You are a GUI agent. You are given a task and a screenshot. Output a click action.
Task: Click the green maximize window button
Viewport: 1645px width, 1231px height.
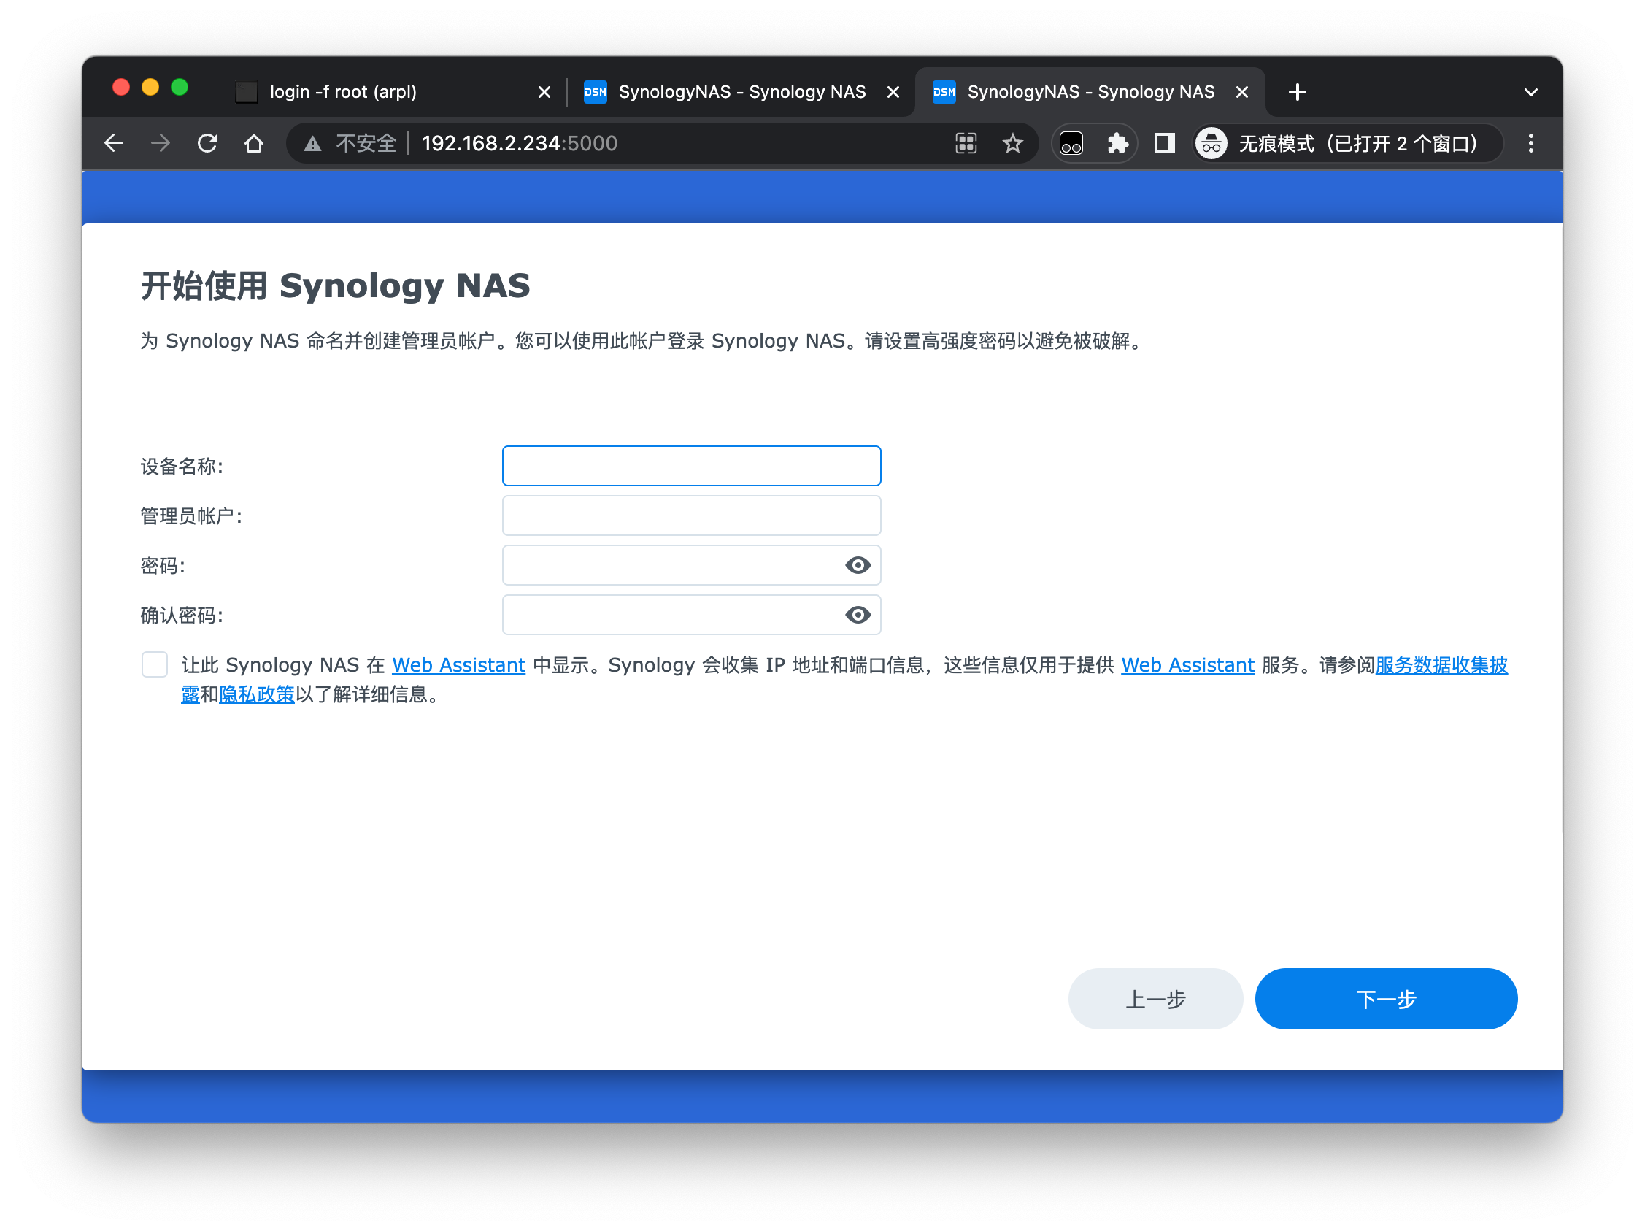pos(180,88)
